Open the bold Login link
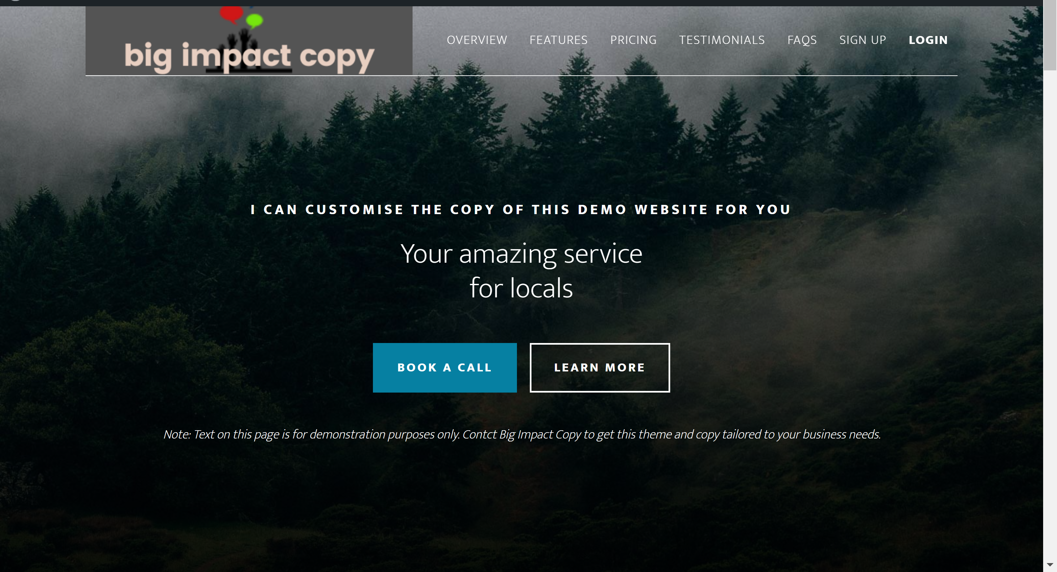Image resolution: width=1057 pixels, height=572 pixels. tap(928, 40)
